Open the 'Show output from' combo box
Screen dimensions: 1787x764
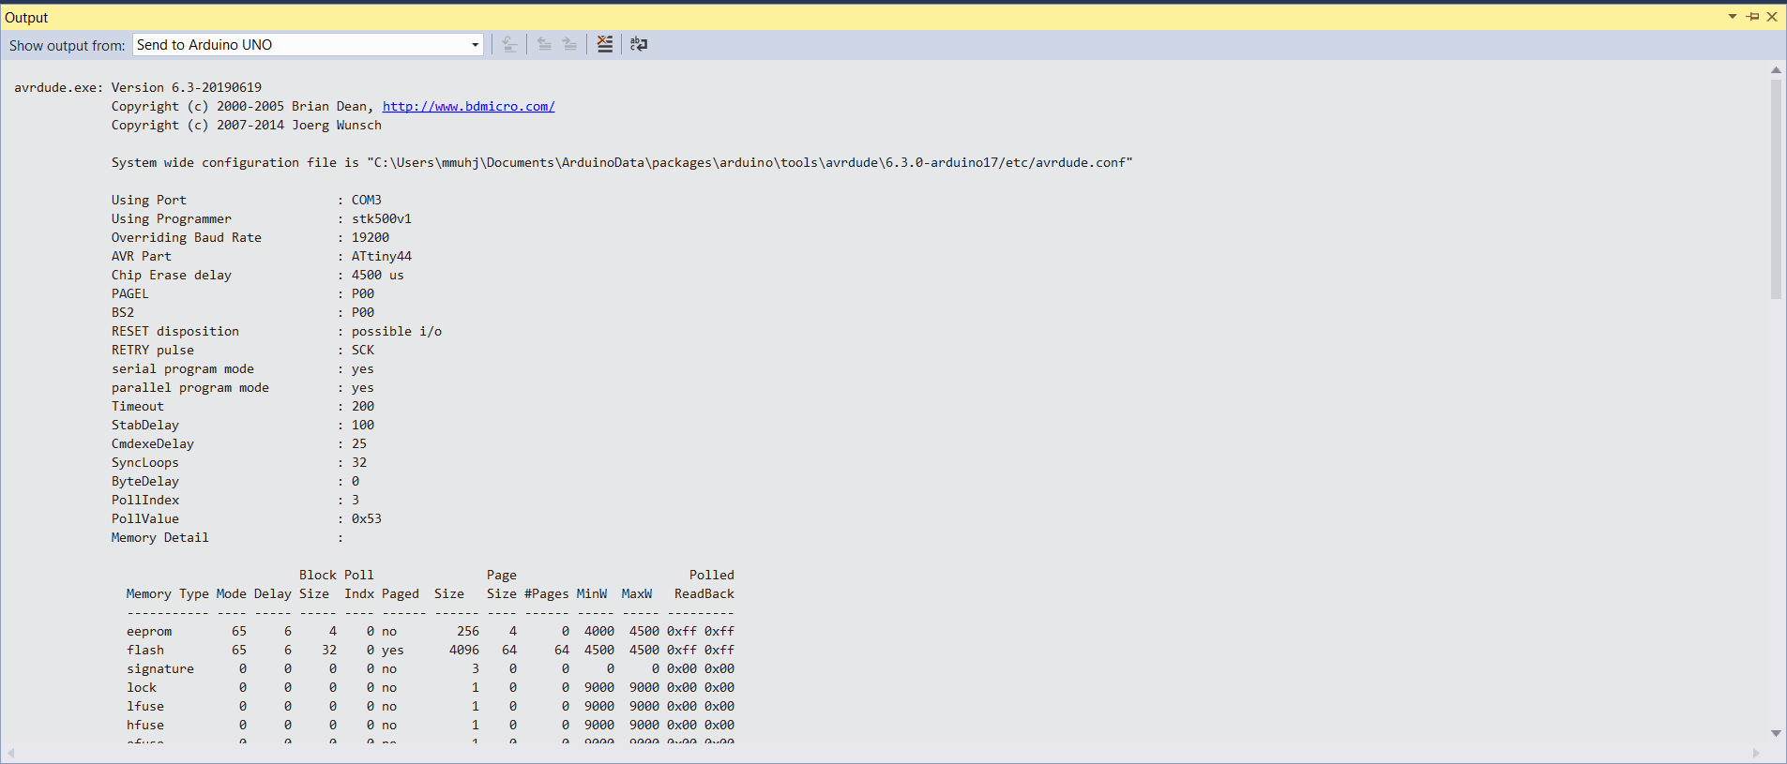(x=308, y=45)
